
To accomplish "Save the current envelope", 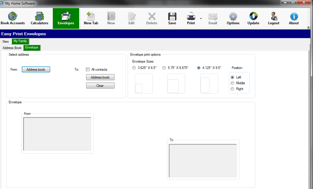I will pyautogui.click(x=172, y=18).
